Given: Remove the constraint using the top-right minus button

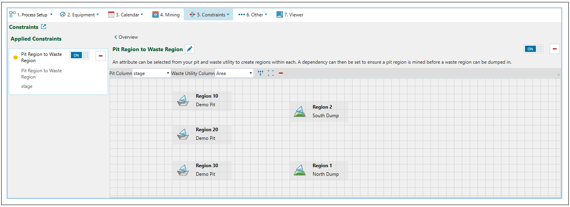Looking at the screenshot, I should click(x=554, y=49).
